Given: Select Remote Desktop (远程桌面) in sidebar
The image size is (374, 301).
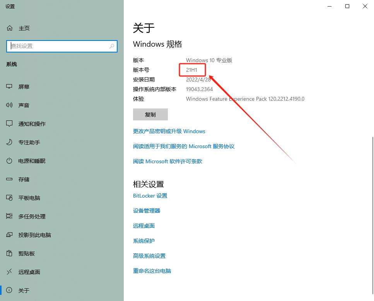Looking at the screenshot, I should (29, 272).
